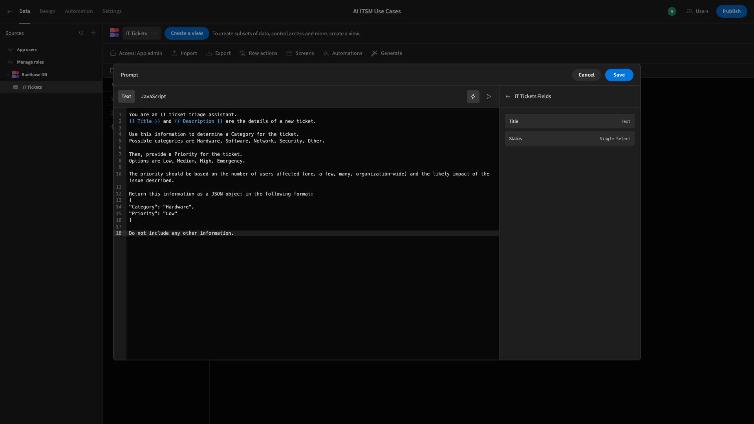Open the Users panel
The height and width of the screenshot is (424, 754).
click(697, 11)
